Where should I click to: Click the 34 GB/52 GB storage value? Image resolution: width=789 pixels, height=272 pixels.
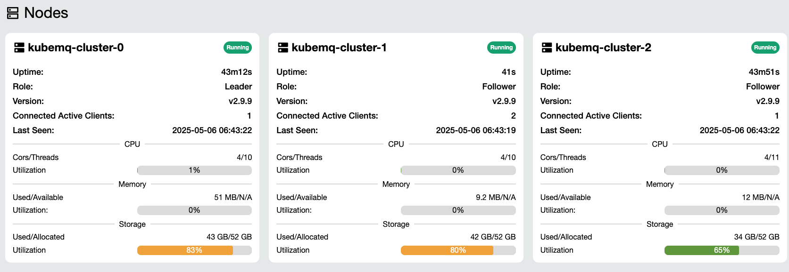click(x=756, y=237)
